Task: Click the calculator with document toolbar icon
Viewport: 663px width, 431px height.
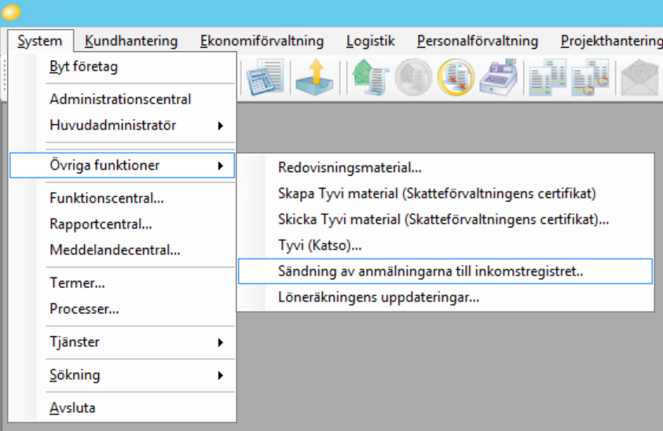Action: pos(265,79)
